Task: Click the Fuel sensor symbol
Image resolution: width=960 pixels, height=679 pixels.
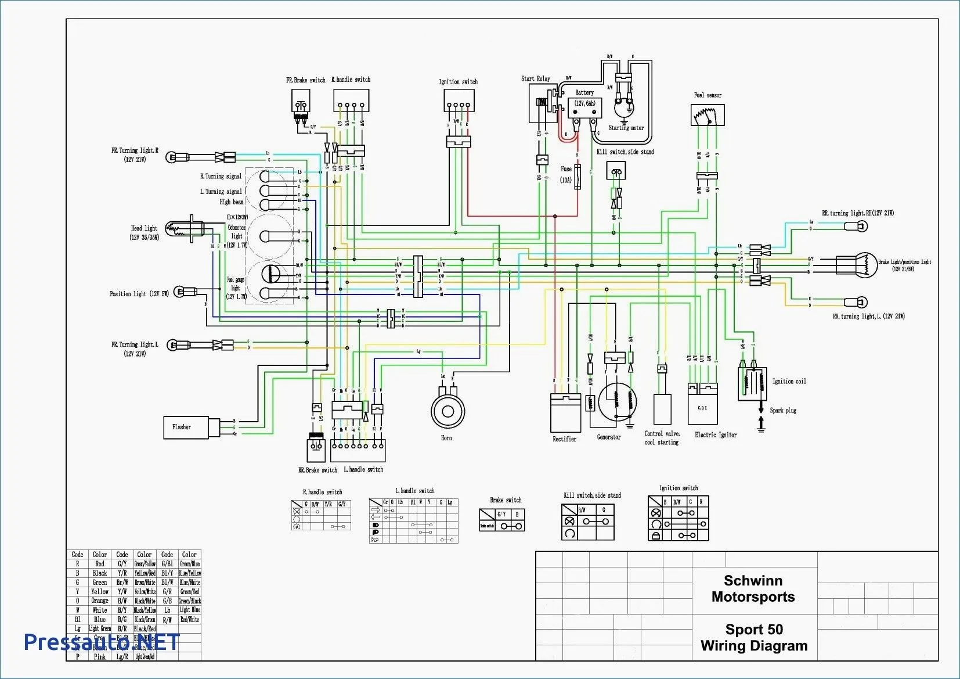Action: (x=708, y=115)
